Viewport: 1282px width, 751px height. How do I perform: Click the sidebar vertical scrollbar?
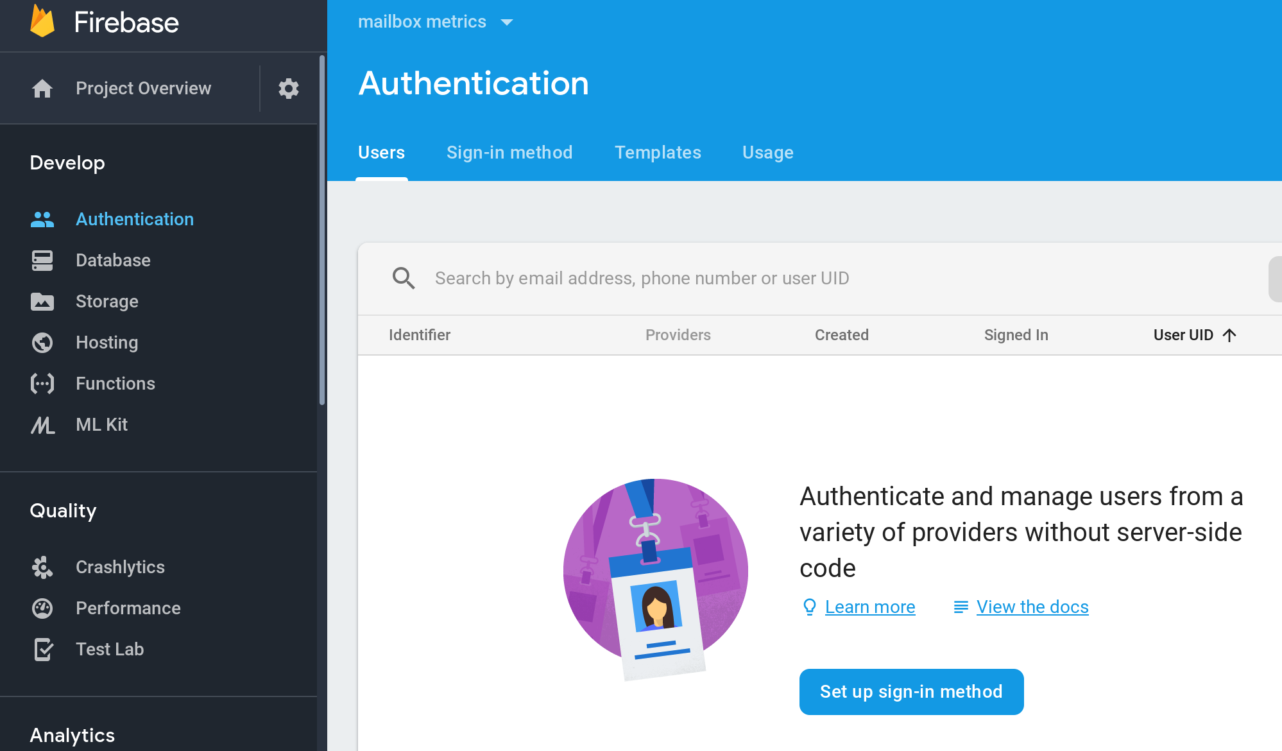pos(322,231)
